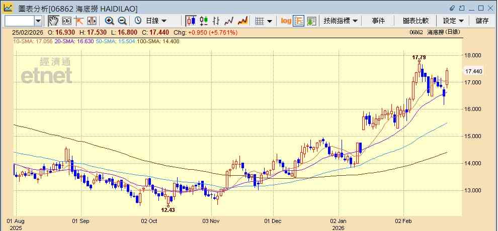Click the 50-SMA: 15.504 legend label
Viewport: 498px width, 231px height.
click(116, 41)
